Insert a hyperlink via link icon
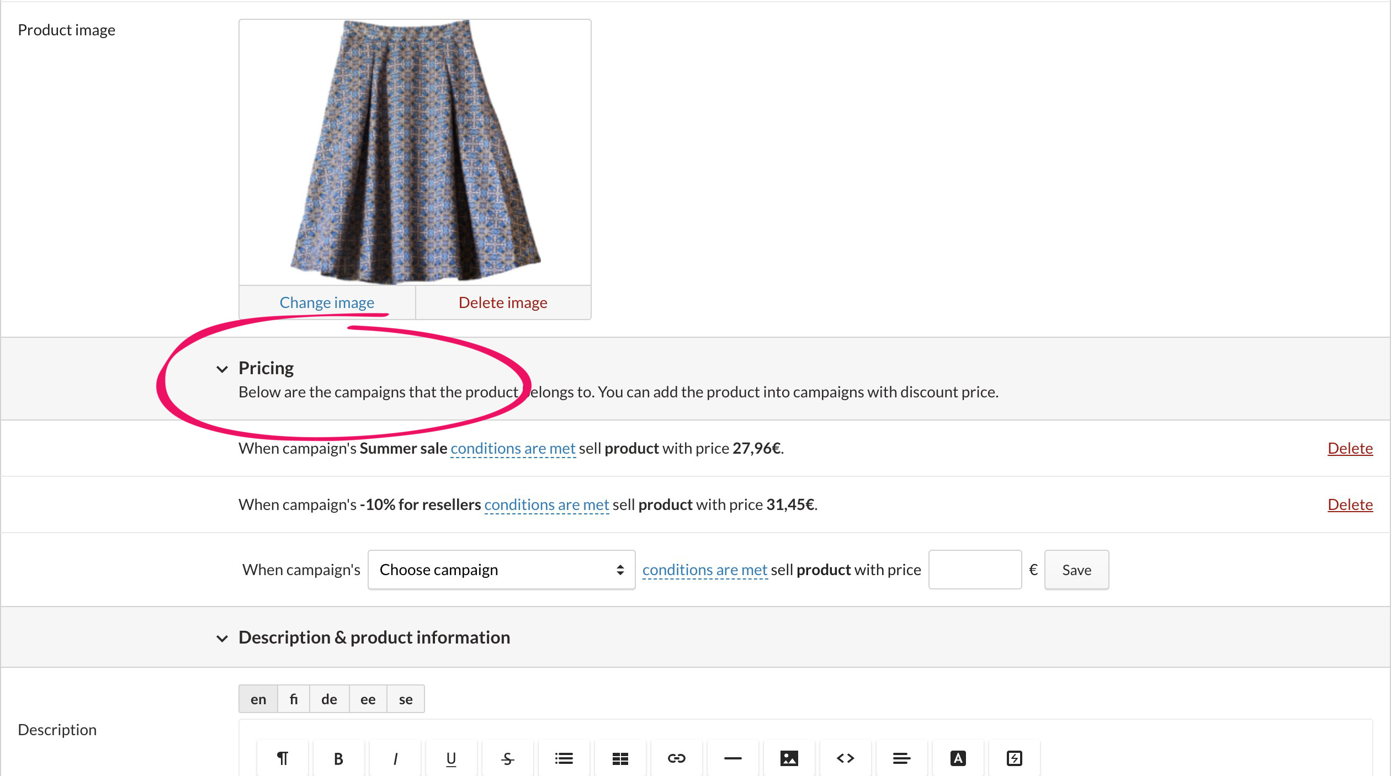Viewport: 1391px width, 776px height. click(x=677, y=758)
